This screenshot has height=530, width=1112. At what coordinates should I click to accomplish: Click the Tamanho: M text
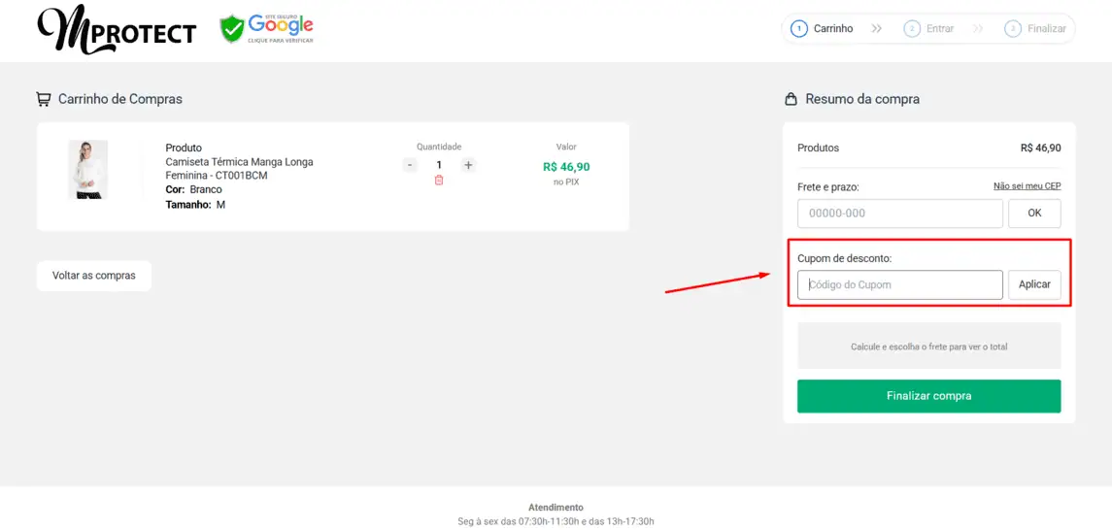pos(195,205)
